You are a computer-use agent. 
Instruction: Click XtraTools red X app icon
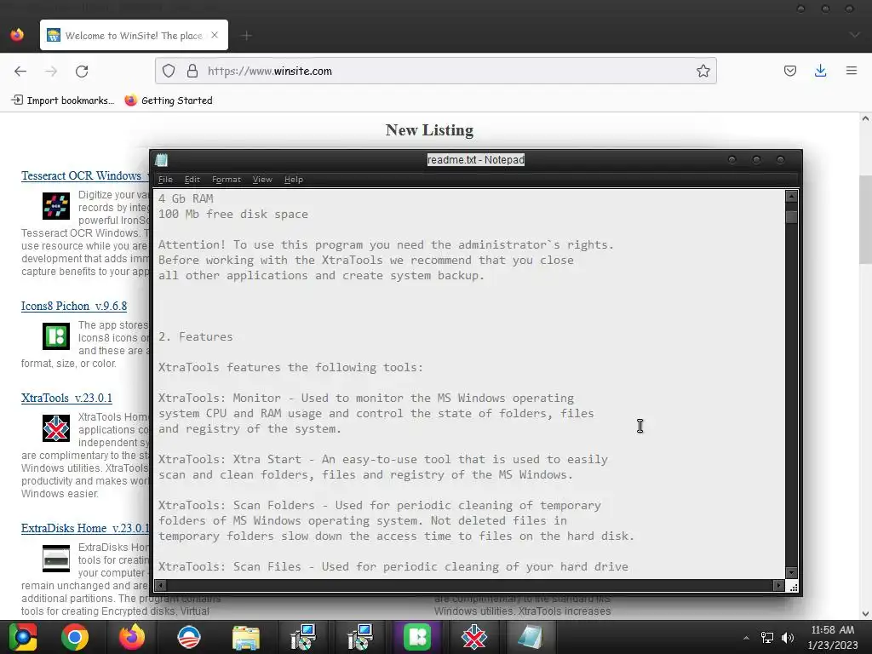tap(56, 428)
